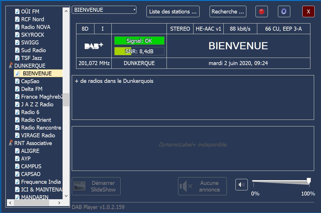Mute audio with the speaker icon
The height and width of the screenshot is (213, 321).
click(x=241, y=185)
